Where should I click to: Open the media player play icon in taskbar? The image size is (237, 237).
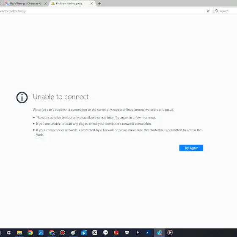coord(170,233)
